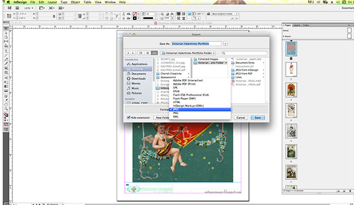354x205 pixels.
Task: Switch to the Layers panel tab
Action: (x=297, y=25)
